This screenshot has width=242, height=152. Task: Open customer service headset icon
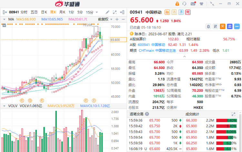click(184, 4)
